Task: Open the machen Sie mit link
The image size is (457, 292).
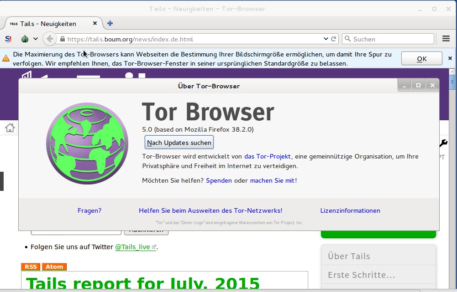Action: [272, 180]
